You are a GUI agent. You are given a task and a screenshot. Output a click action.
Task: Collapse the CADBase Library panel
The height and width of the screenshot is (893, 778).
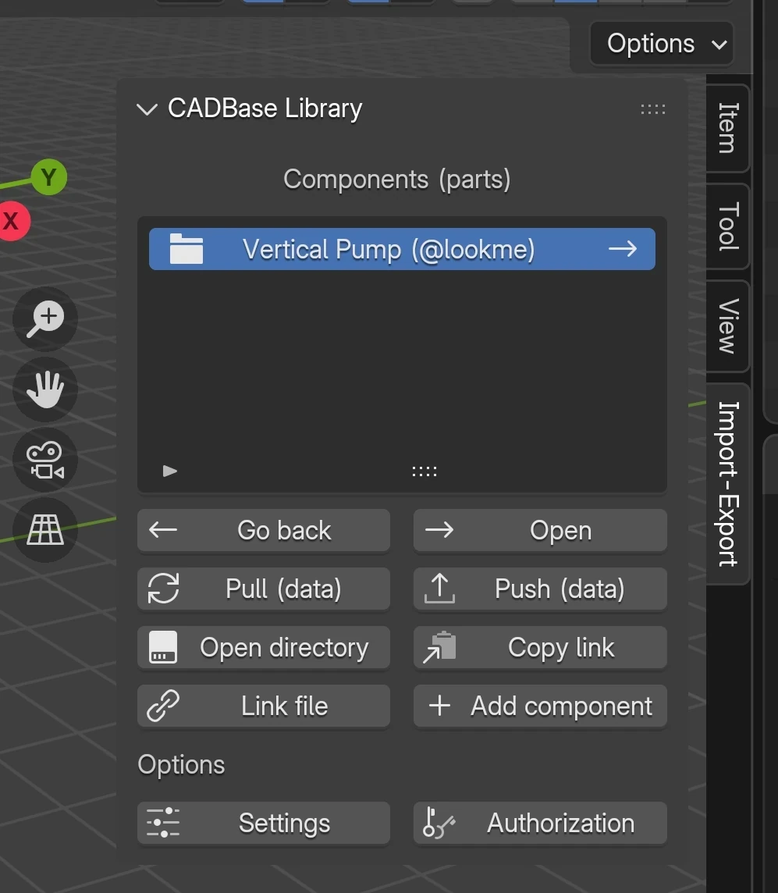pos(146,109)
